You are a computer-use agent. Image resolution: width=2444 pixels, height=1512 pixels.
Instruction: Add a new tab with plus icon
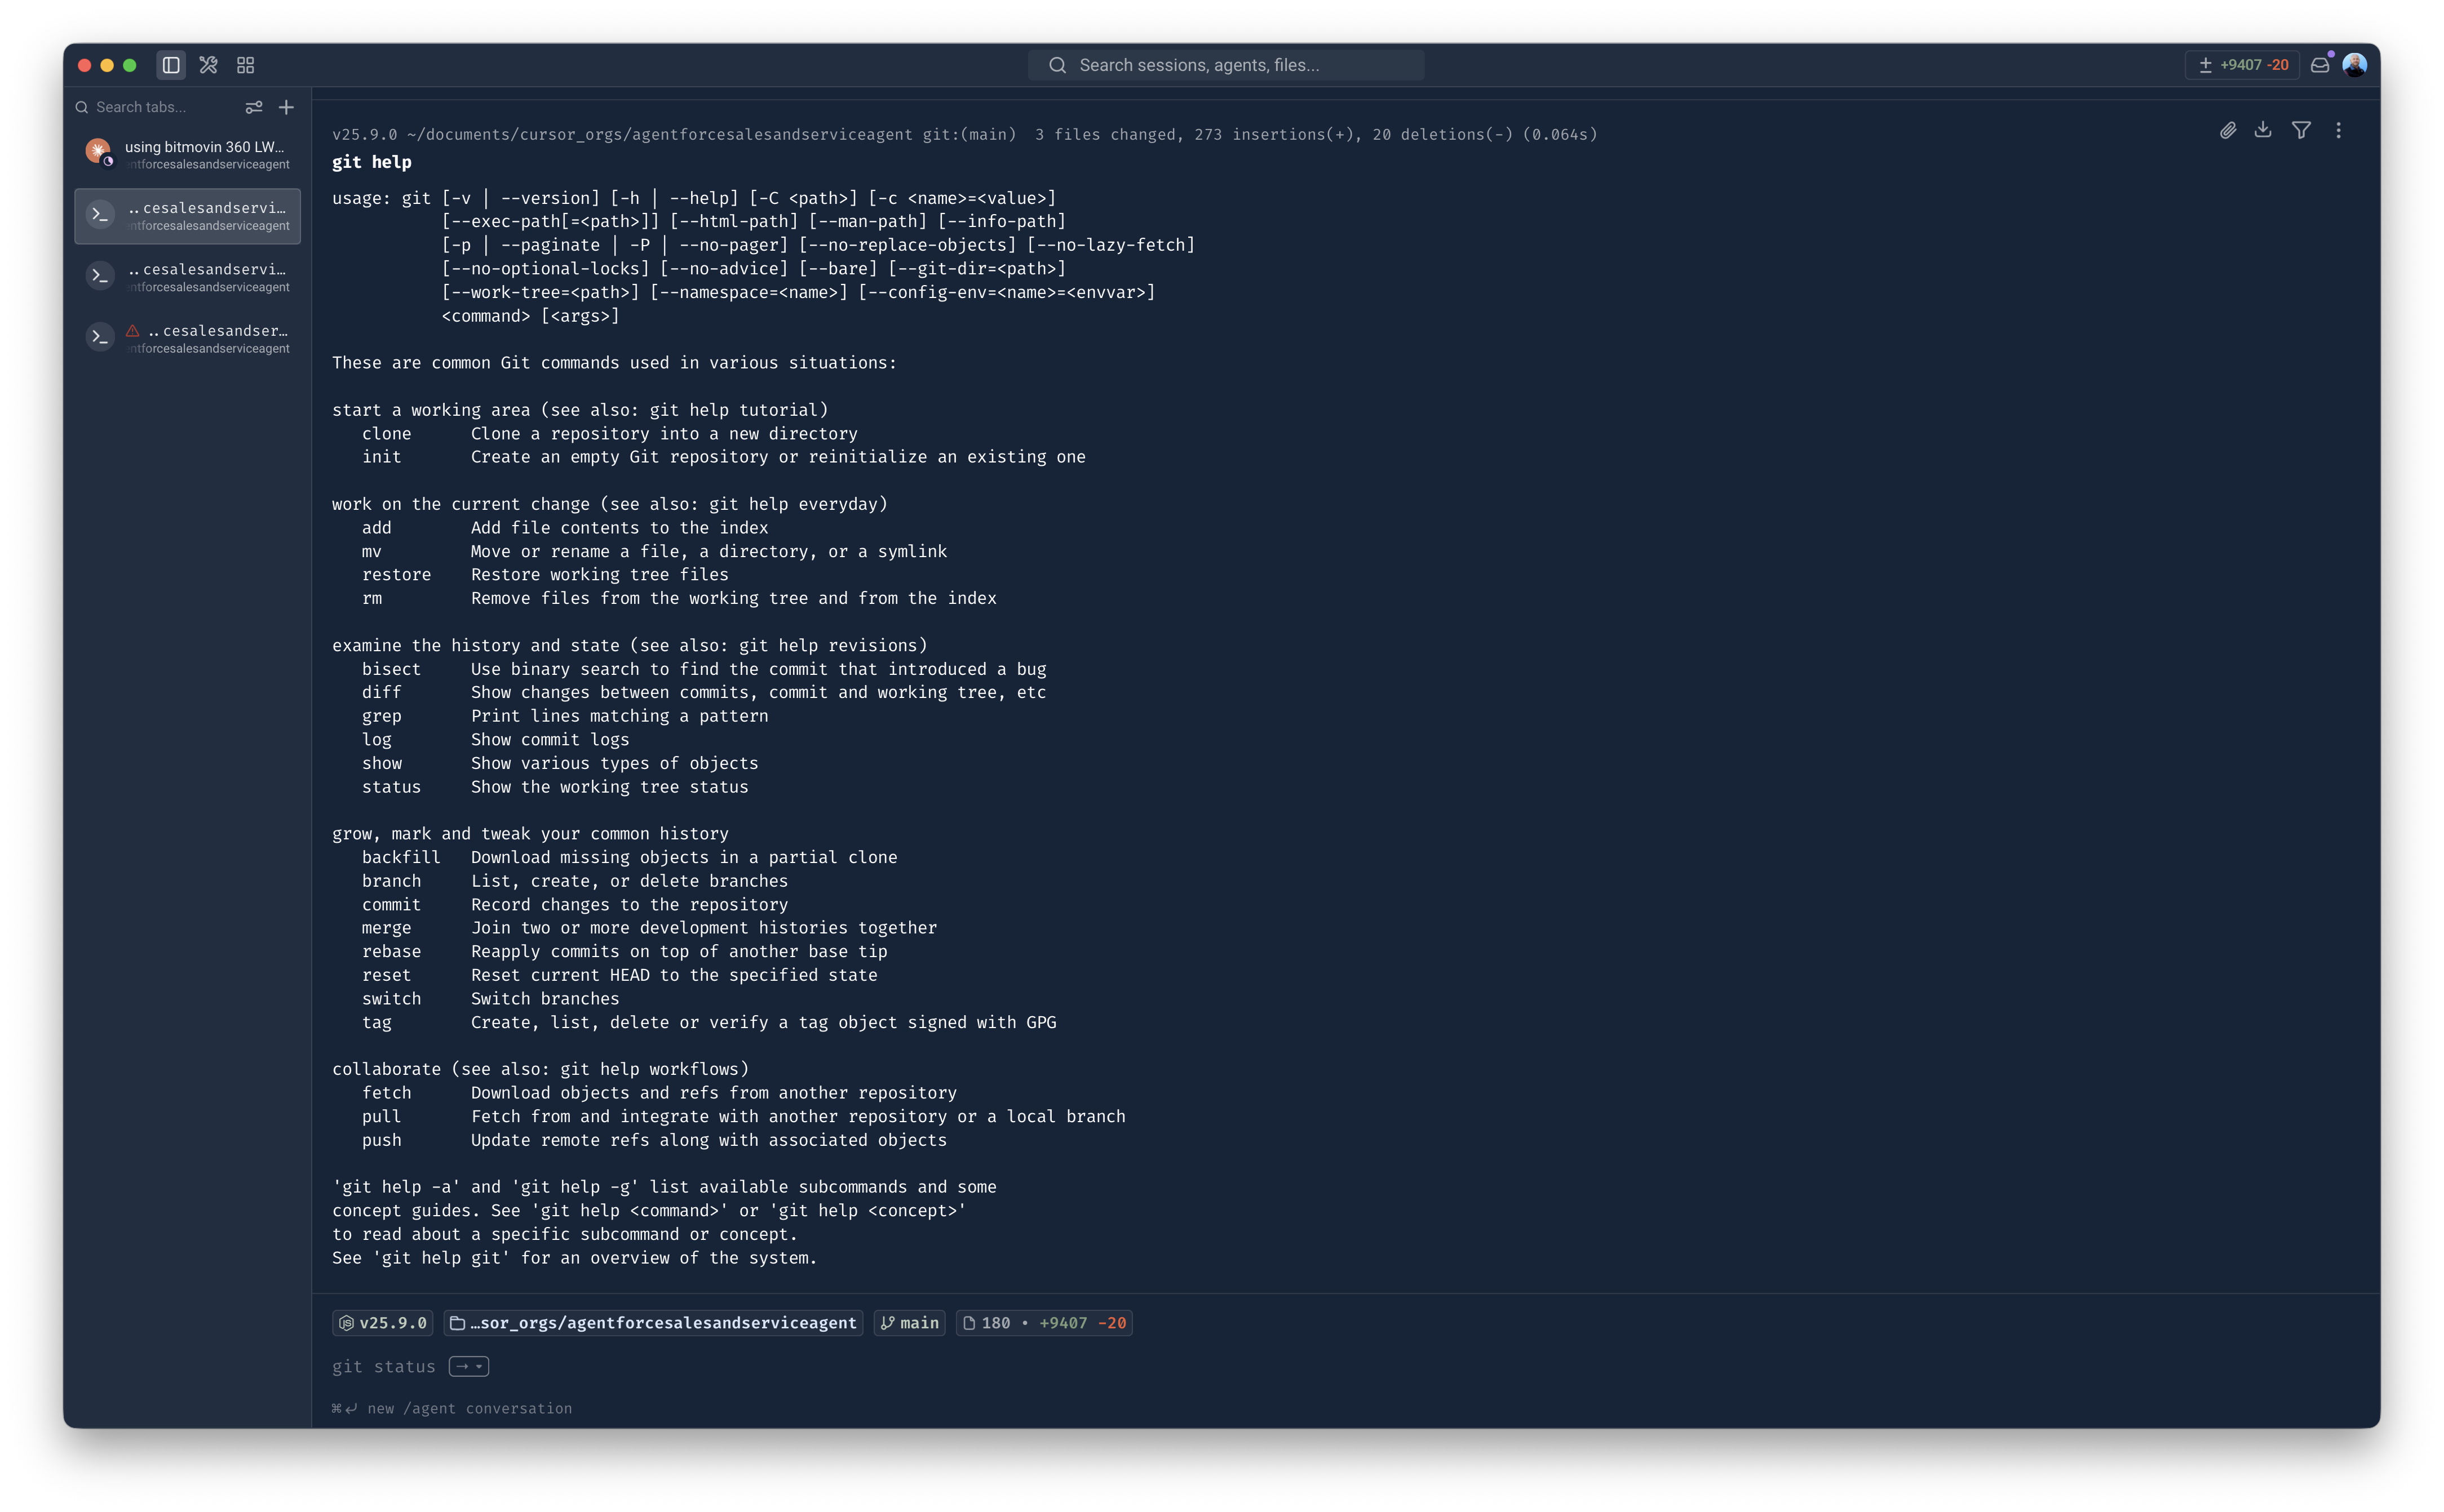(287, 107)
